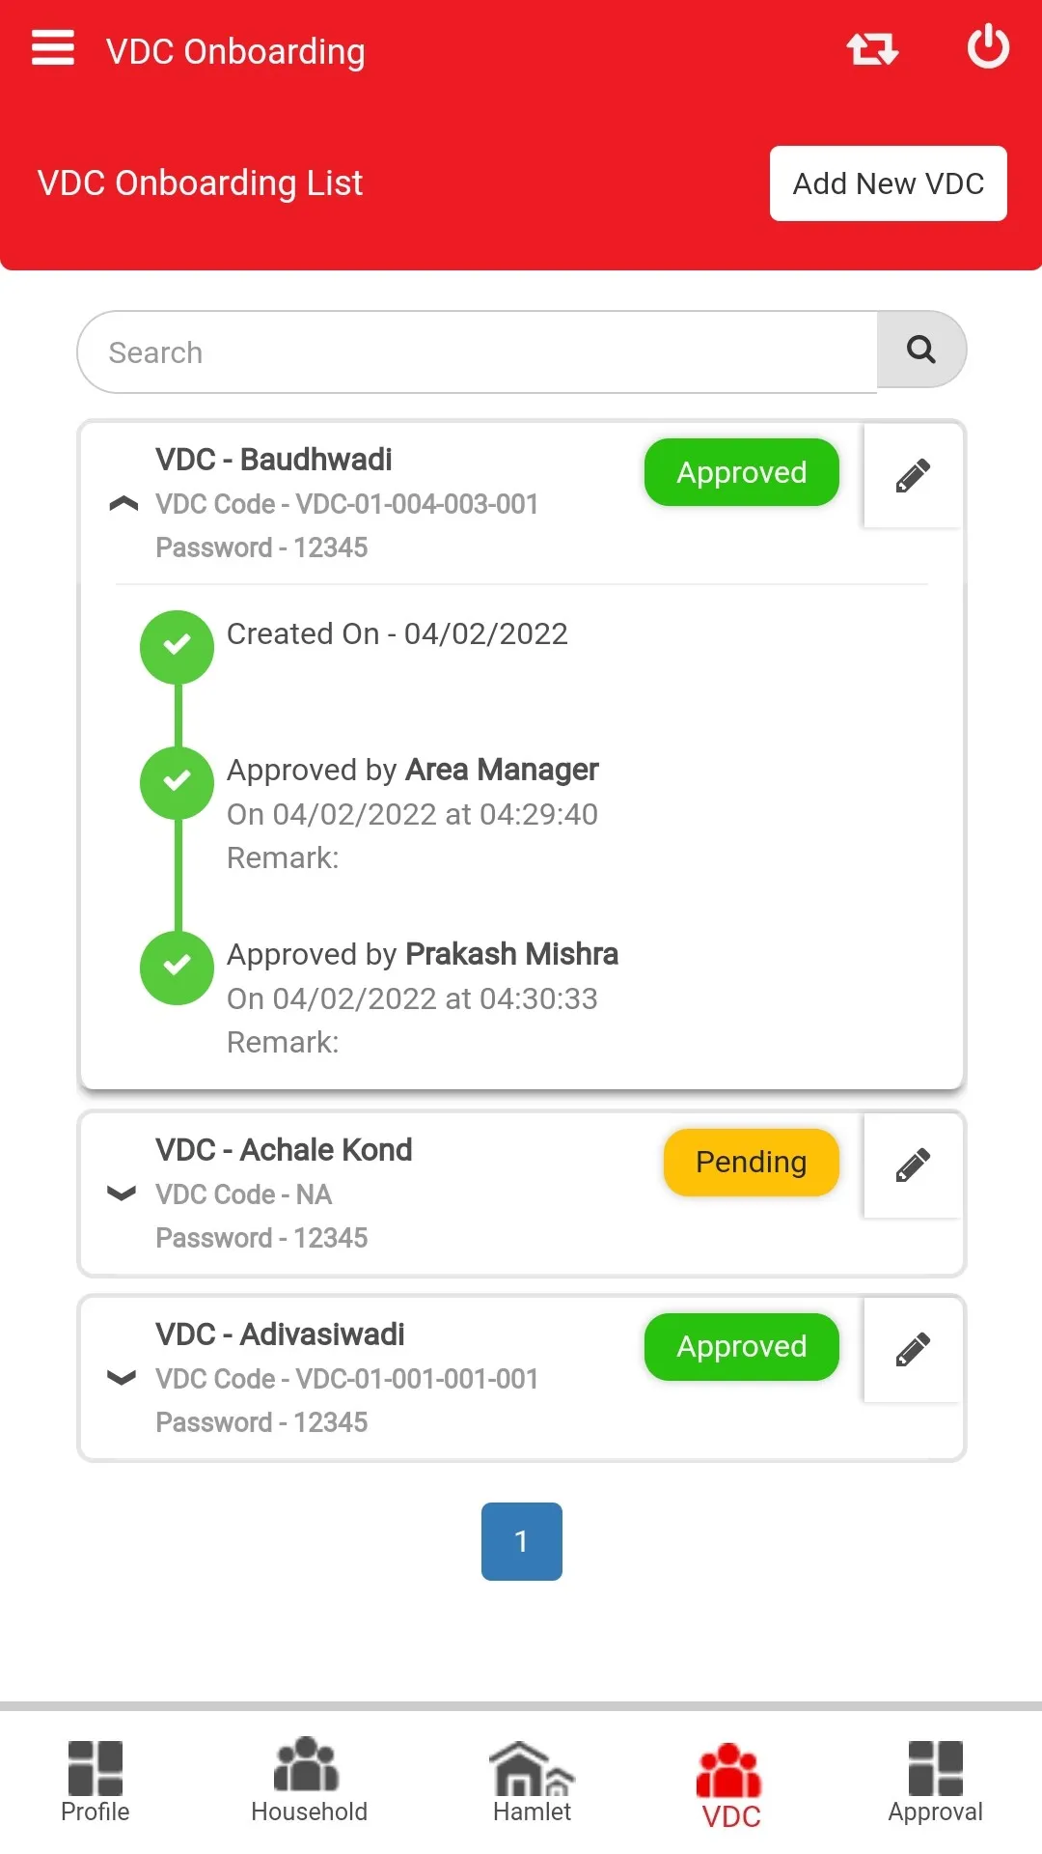Switch to the Hamlet tab
This screenshot has height=1854, width=1042.
pos(532,1781)
